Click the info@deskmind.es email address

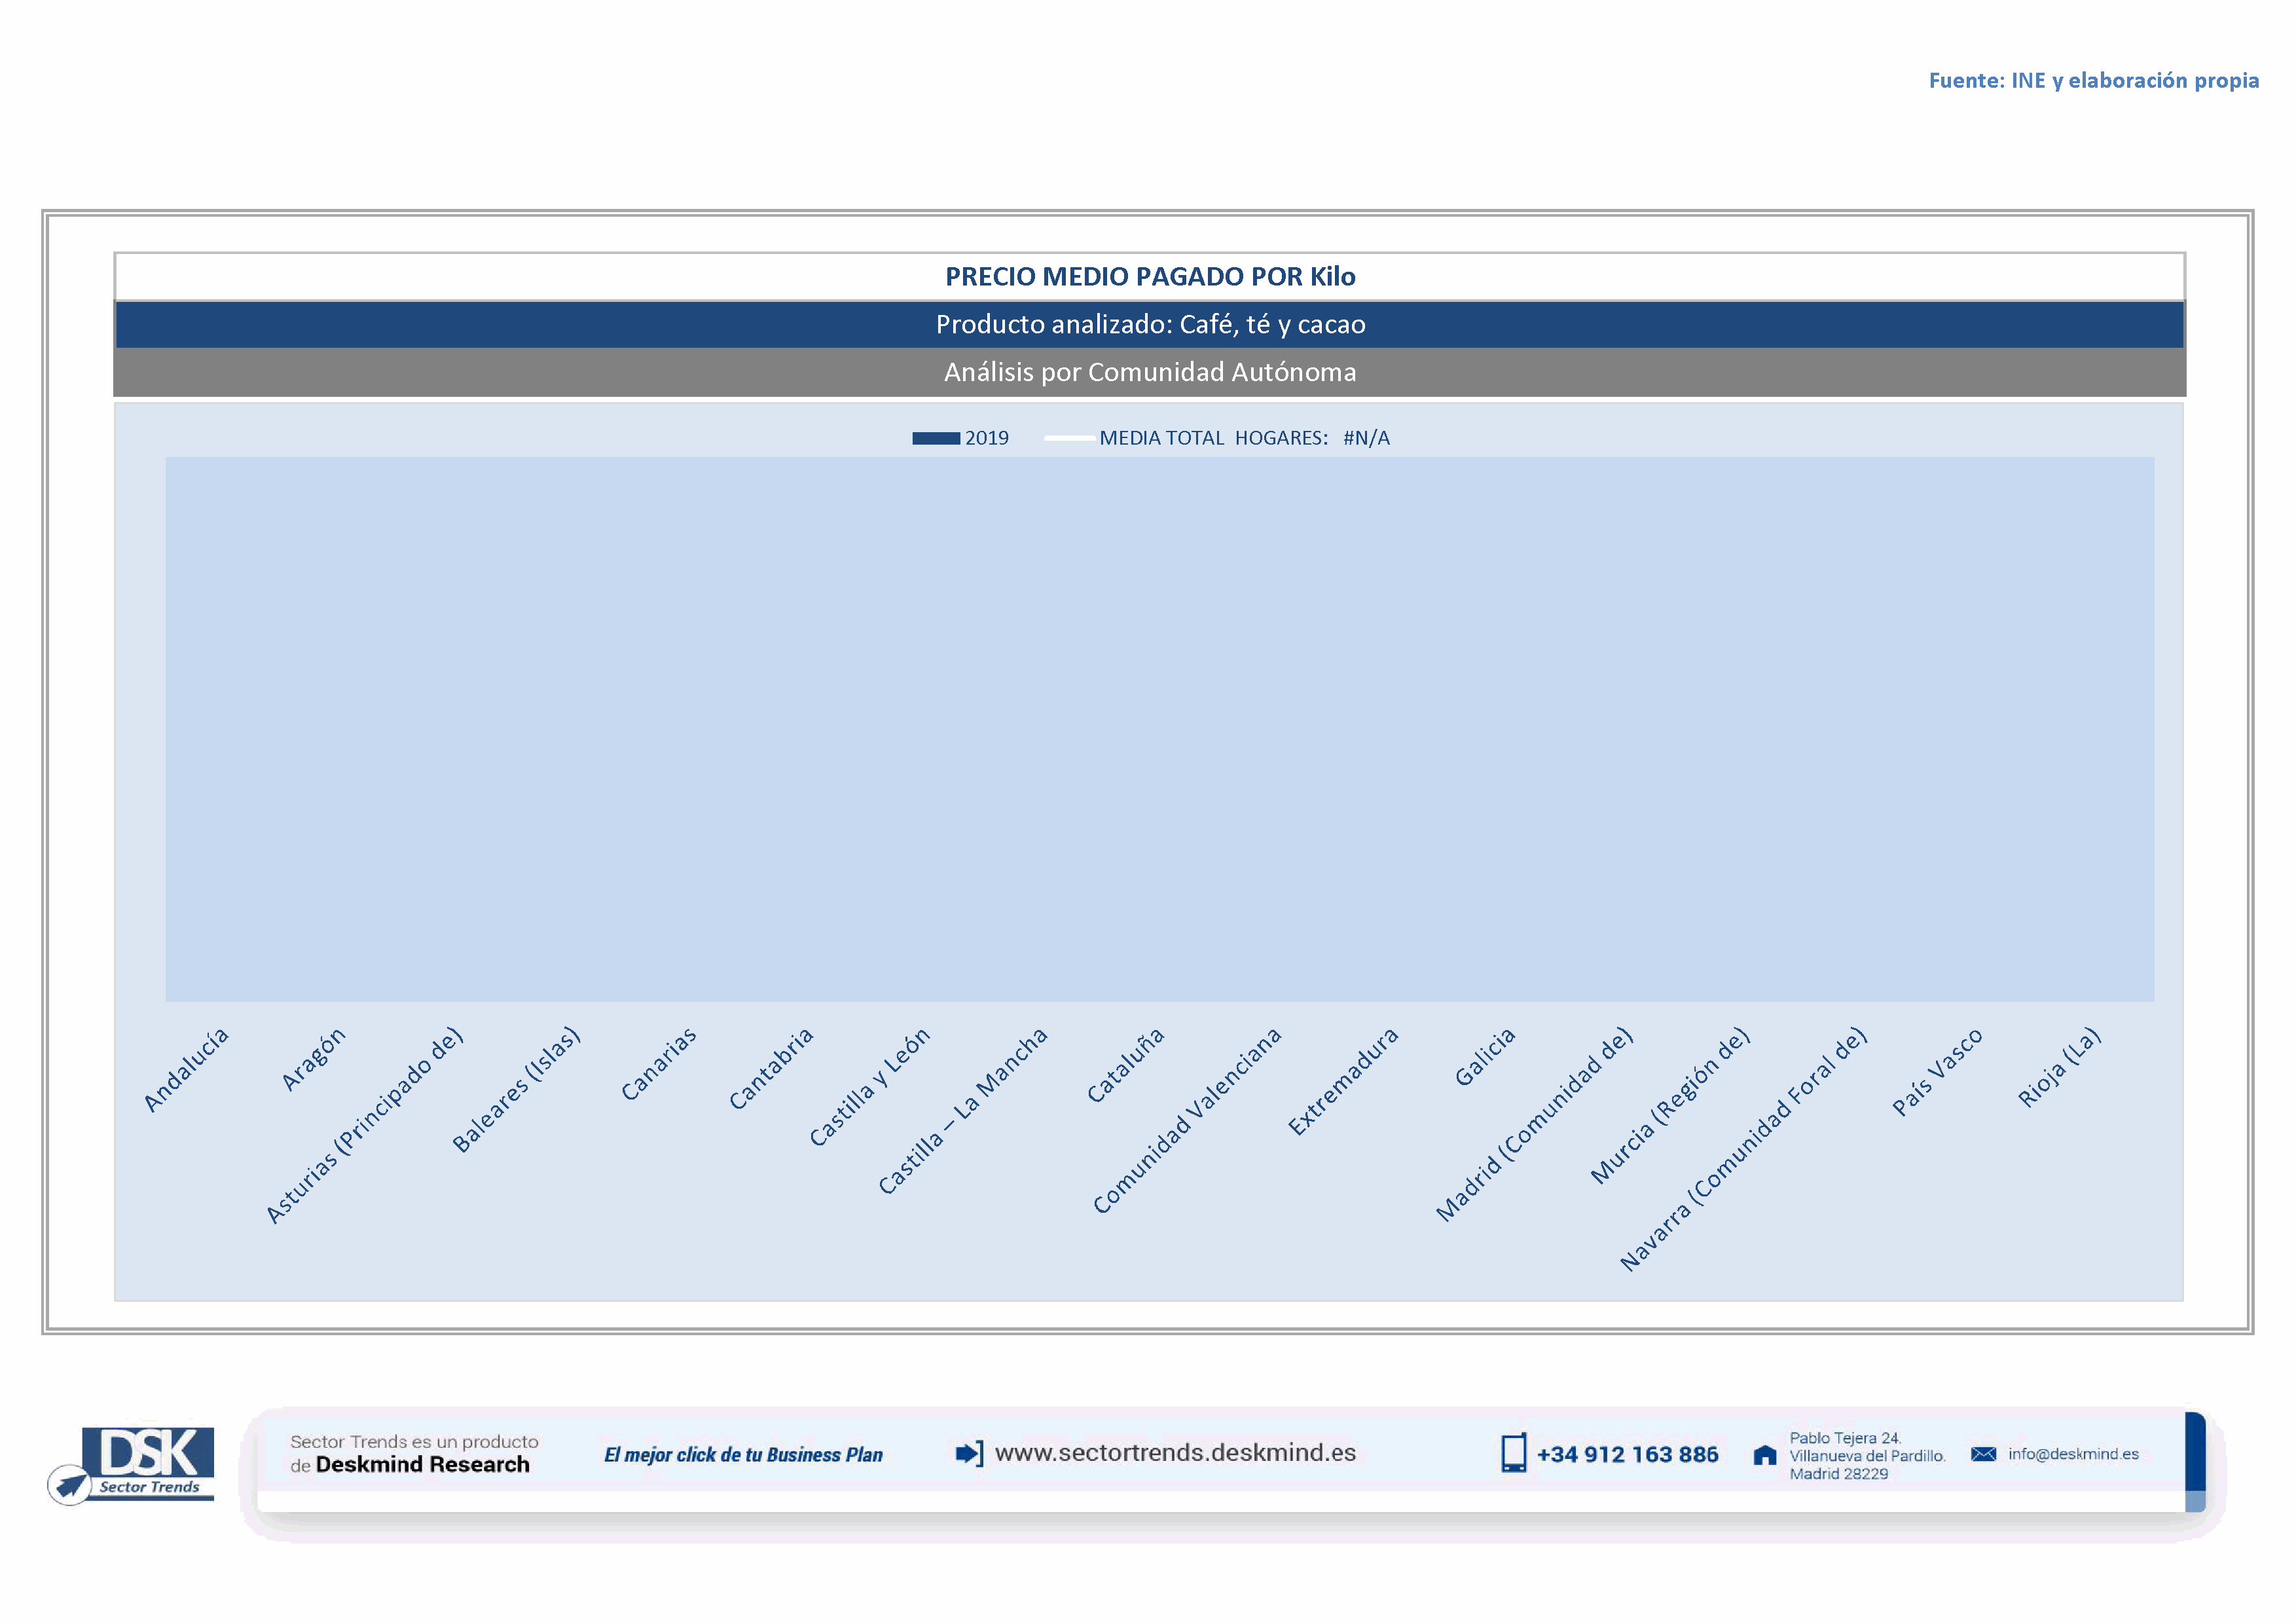(2073, 1454)
